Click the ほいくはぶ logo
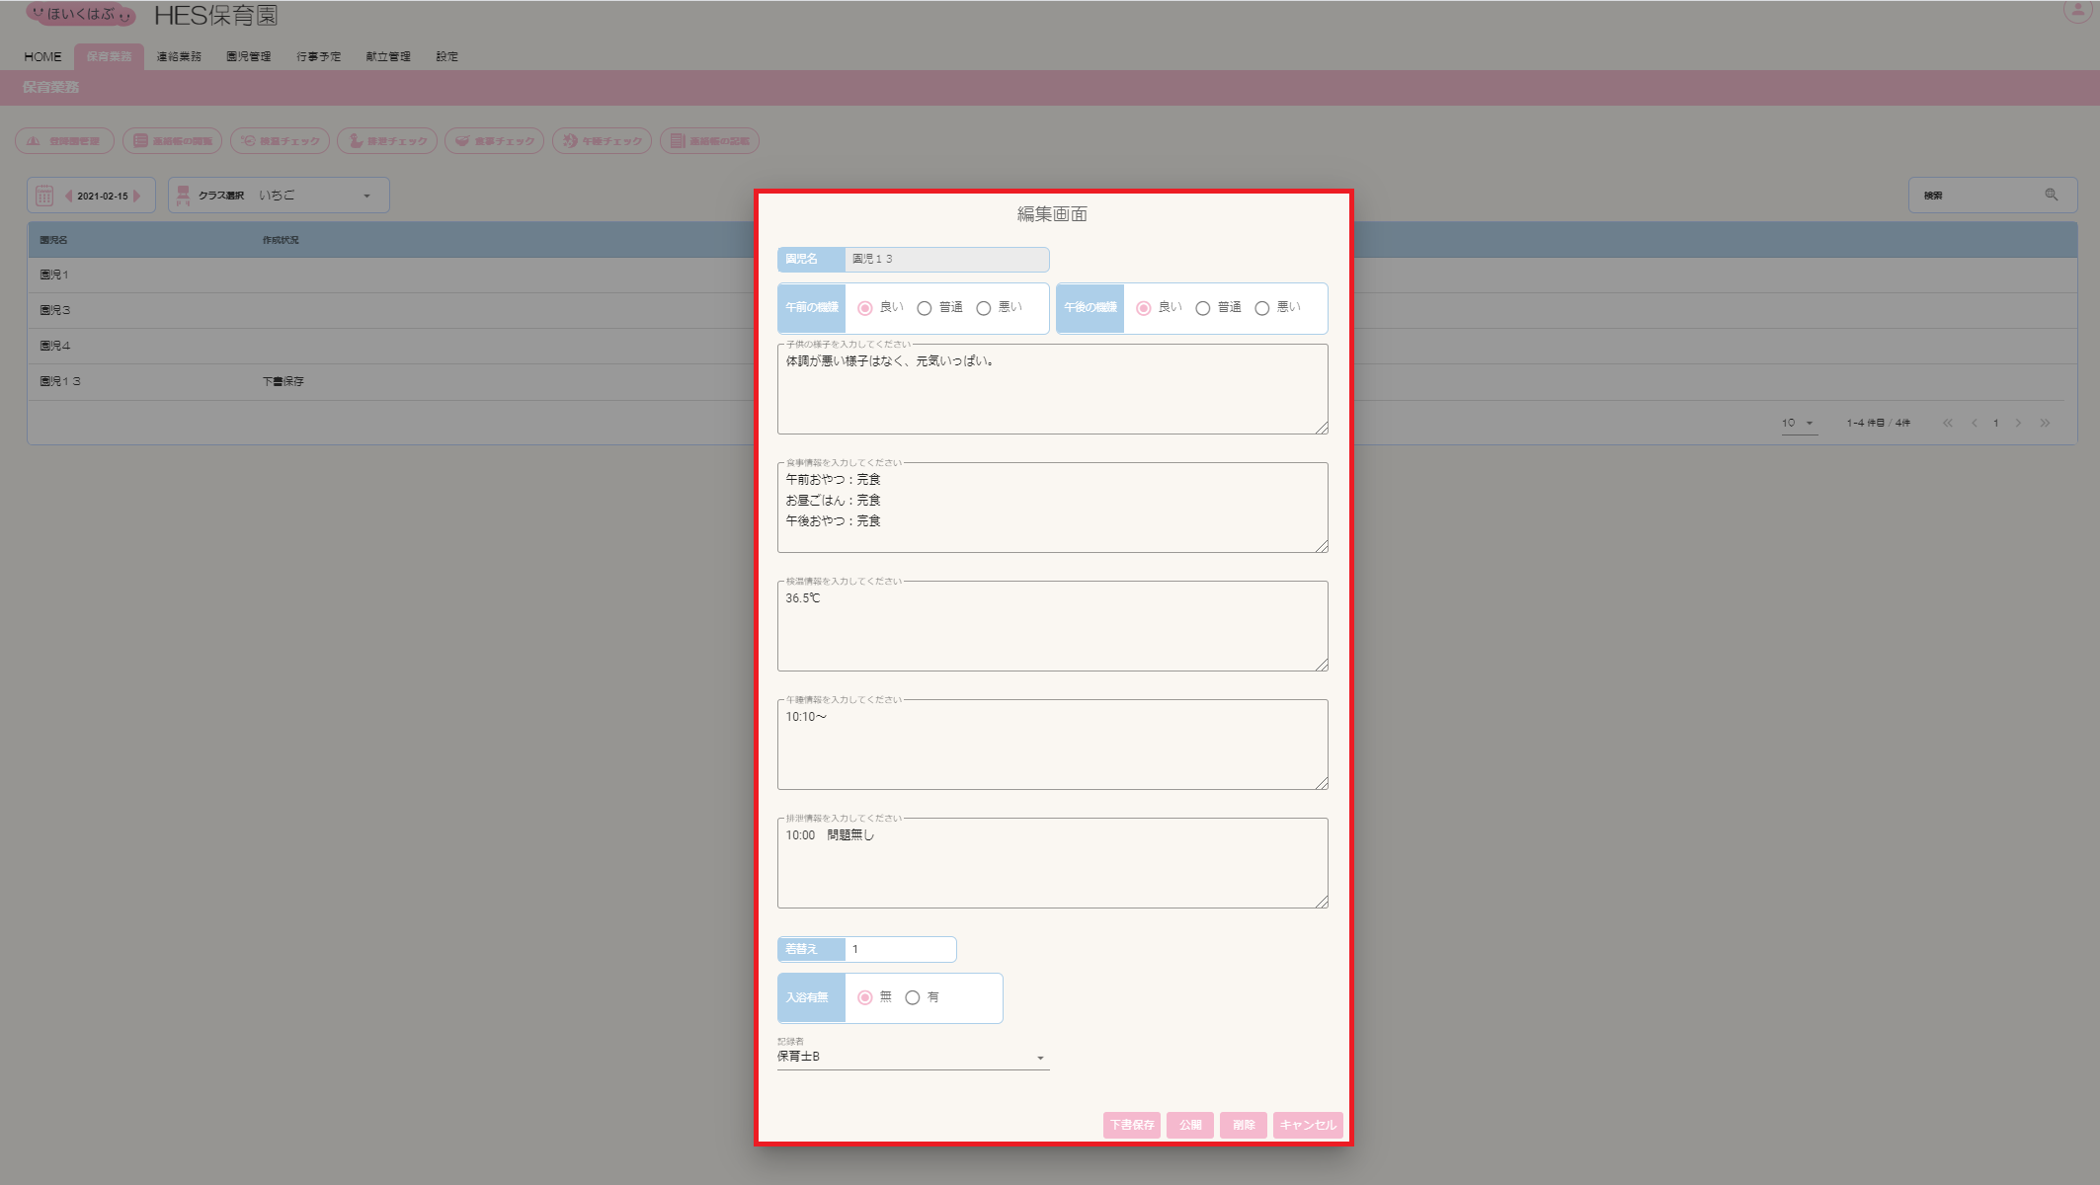2100x1185 pixels. click(x=80, y=14)
